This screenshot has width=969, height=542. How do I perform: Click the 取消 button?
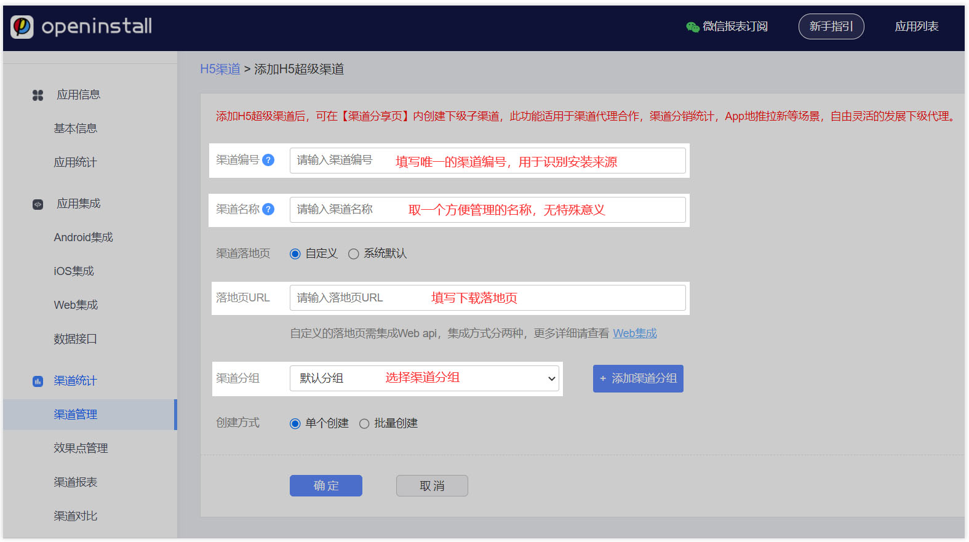(432, 486)
